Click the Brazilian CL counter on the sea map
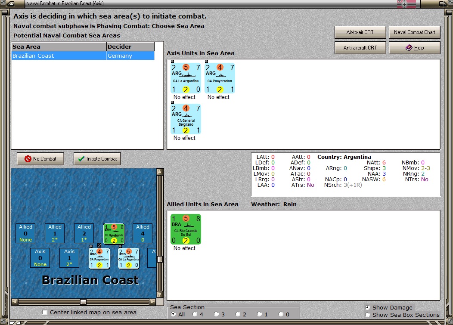 click(114, 234)
